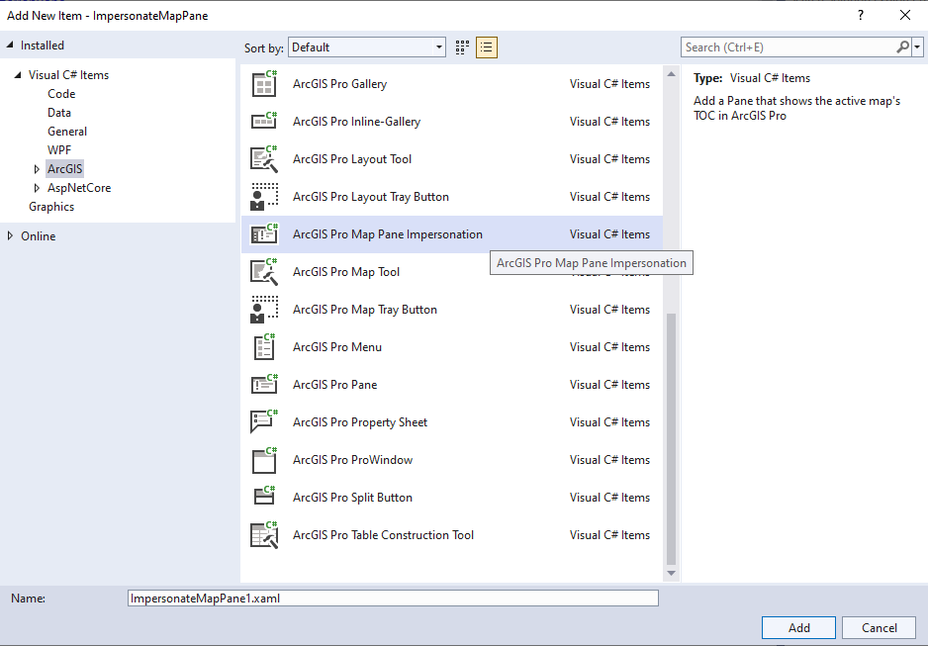This screenshot has width=928, height=646.
Task: Enable the medium icons list view
Action: pyautogui.click(x=486, y=46)
